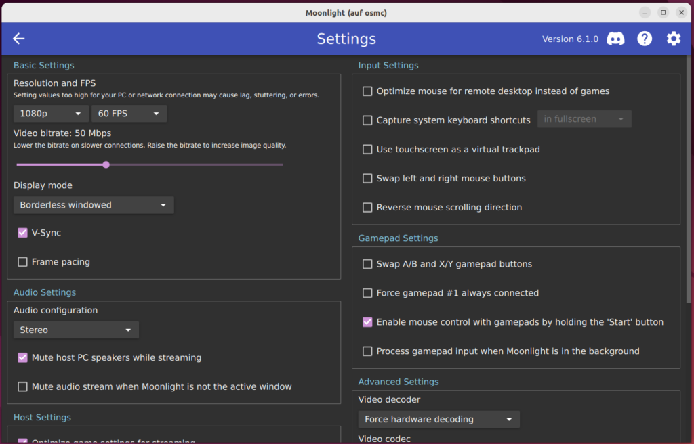The width and height of the screenshot is (694, 444).
Task: Click the Audio Settings heading
Action: [x=45, y=292]
